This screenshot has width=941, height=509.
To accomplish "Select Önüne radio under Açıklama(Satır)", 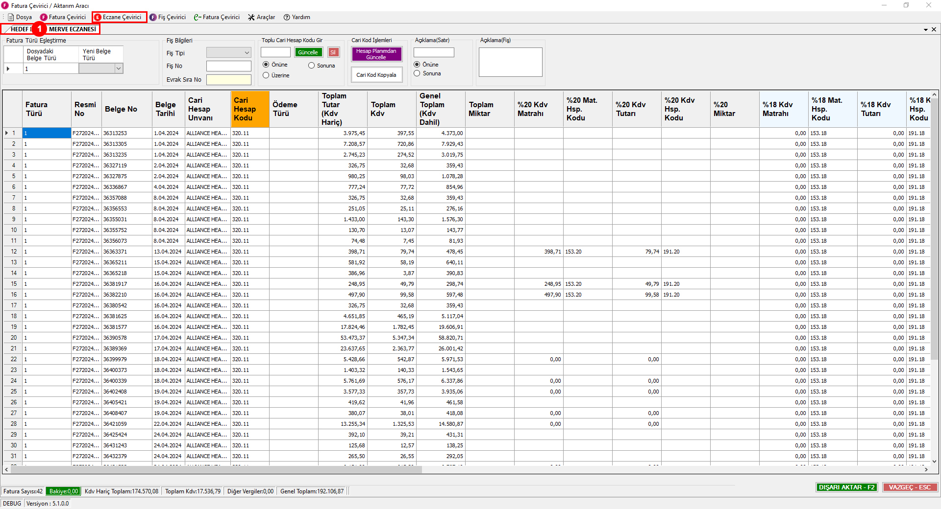I will [417, 65].
